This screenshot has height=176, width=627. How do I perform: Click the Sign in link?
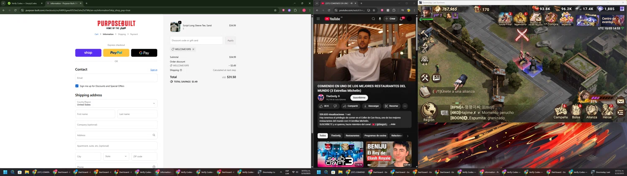pos(154,70)
